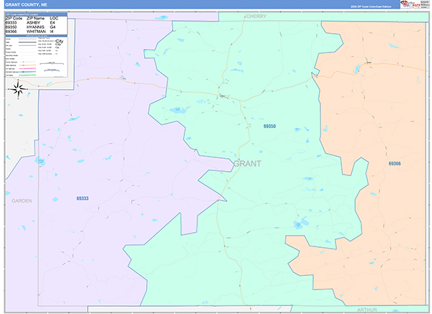This screenshot has height=314, width=432.
Task: Click the '2026 ZIP Code ColorCast Edition' text
Action: (x=371, y=6)
